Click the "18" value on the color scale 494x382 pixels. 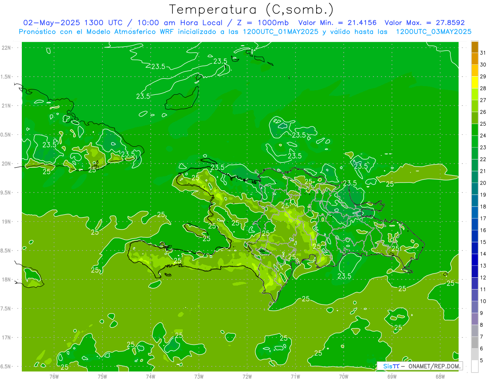[483, 206]
